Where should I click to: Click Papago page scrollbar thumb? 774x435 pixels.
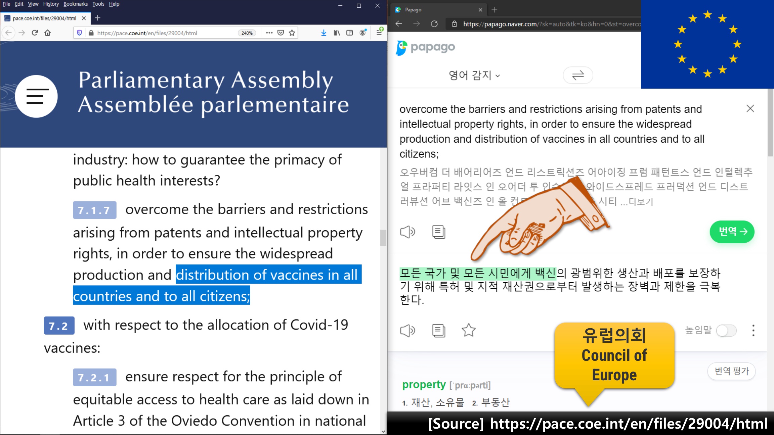click(x=770, y=123)
